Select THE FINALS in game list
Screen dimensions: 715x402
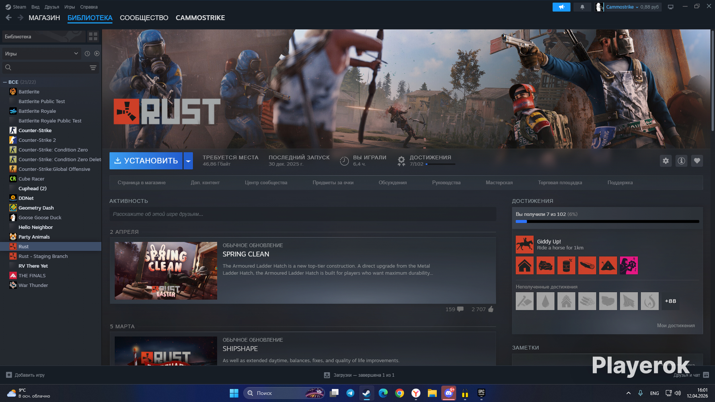pyautogui.click(x=32, y=275)
